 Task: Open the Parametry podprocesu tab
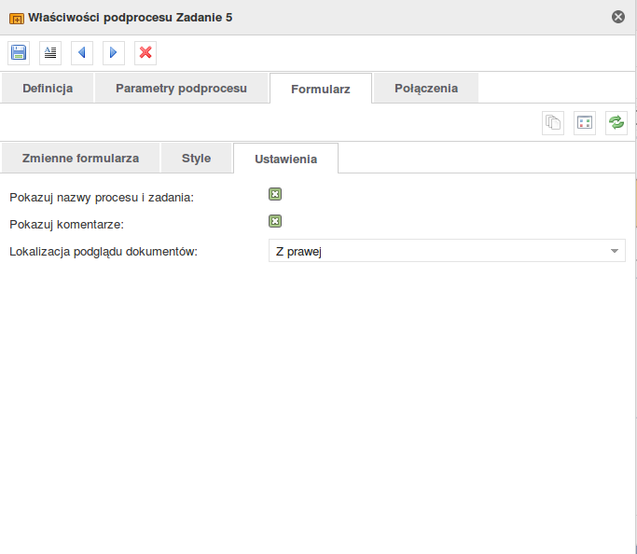(x=181, y=88)
